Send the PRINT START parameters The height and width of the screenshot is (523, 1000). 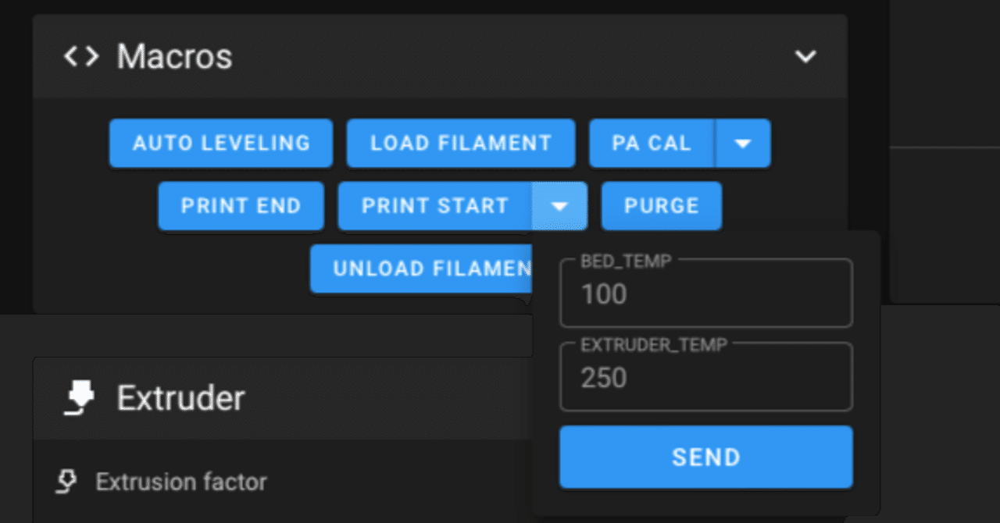(705, 457)
